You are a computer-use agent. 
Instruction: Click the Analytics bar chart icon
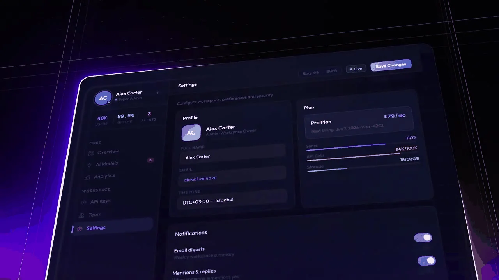point(87,177)
